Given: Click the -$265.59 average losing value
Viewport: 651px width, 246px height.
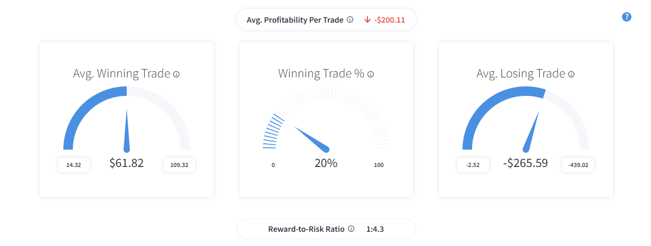Looking at the screenshot, I should pos(525,163).
